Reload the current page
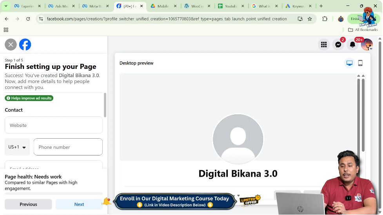The height and width of the screenshot is (215, 383). [28, 19]
